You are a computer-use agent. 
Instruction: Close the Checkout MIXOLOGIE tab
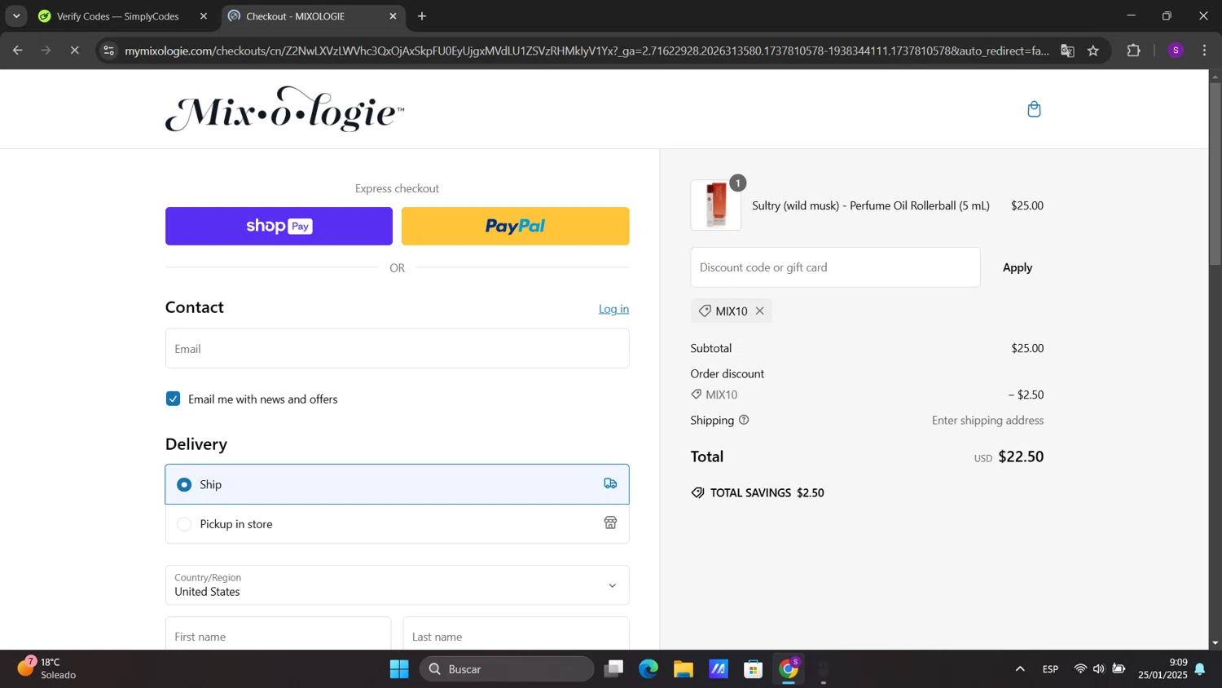[393, 16]
